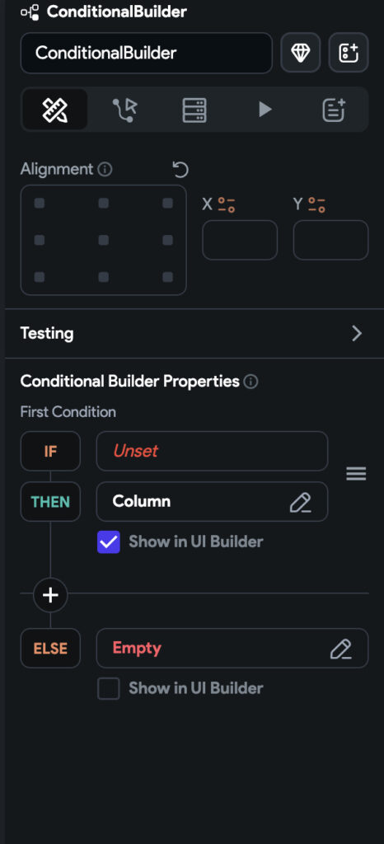Open the first condition hamburger menu
Viewport: 384px width, 844px height.
356,474
